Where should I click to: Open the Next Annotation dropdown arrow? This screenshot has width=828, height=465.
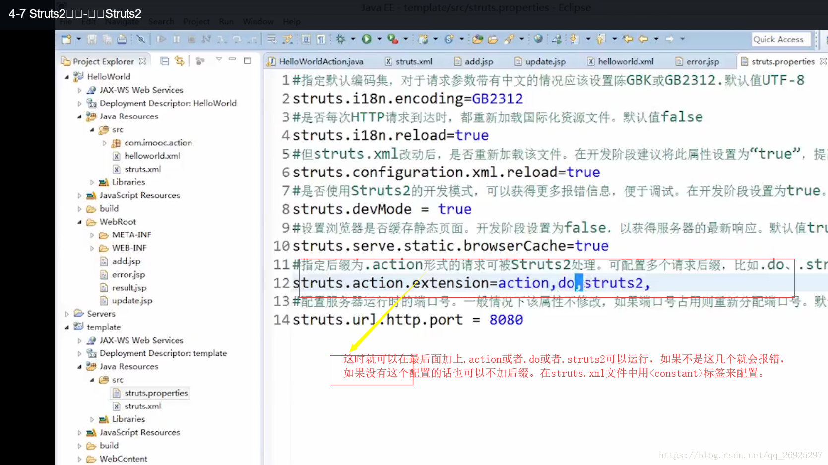click(588, 39)
